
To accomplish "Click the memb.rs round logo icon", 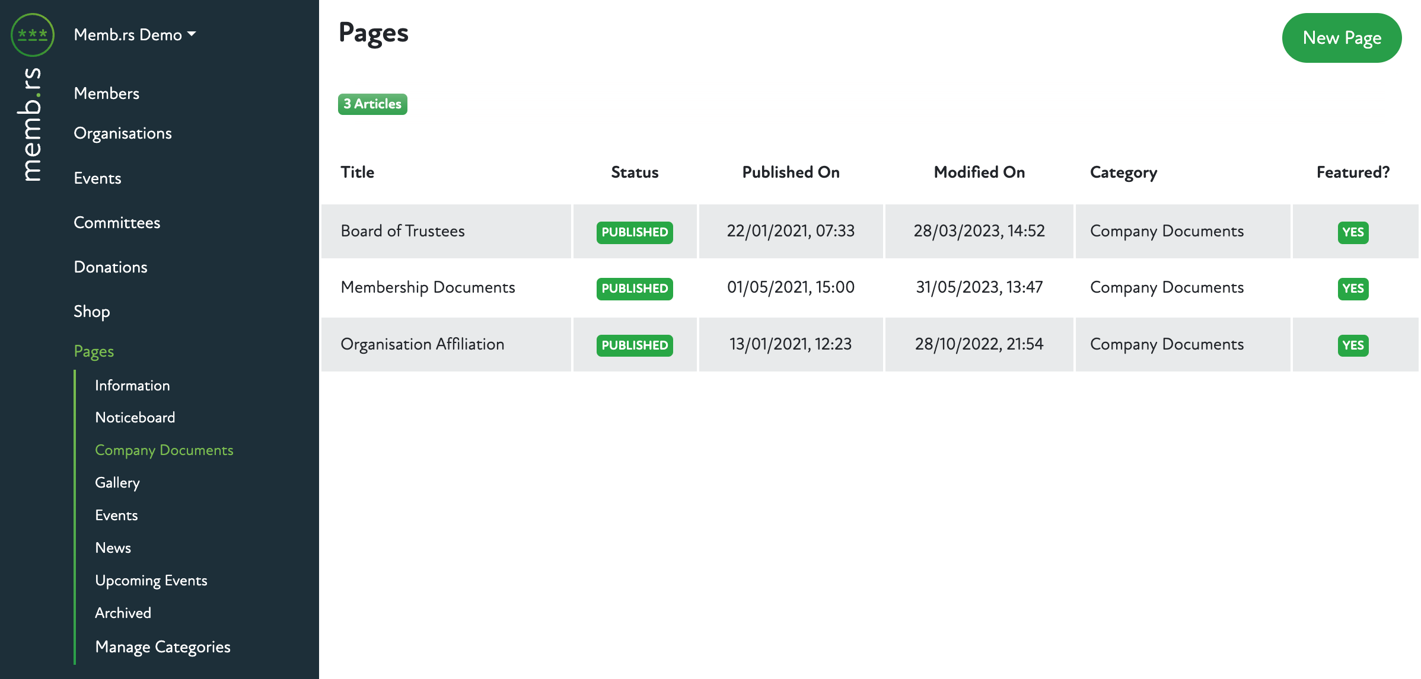I will 33,35.
